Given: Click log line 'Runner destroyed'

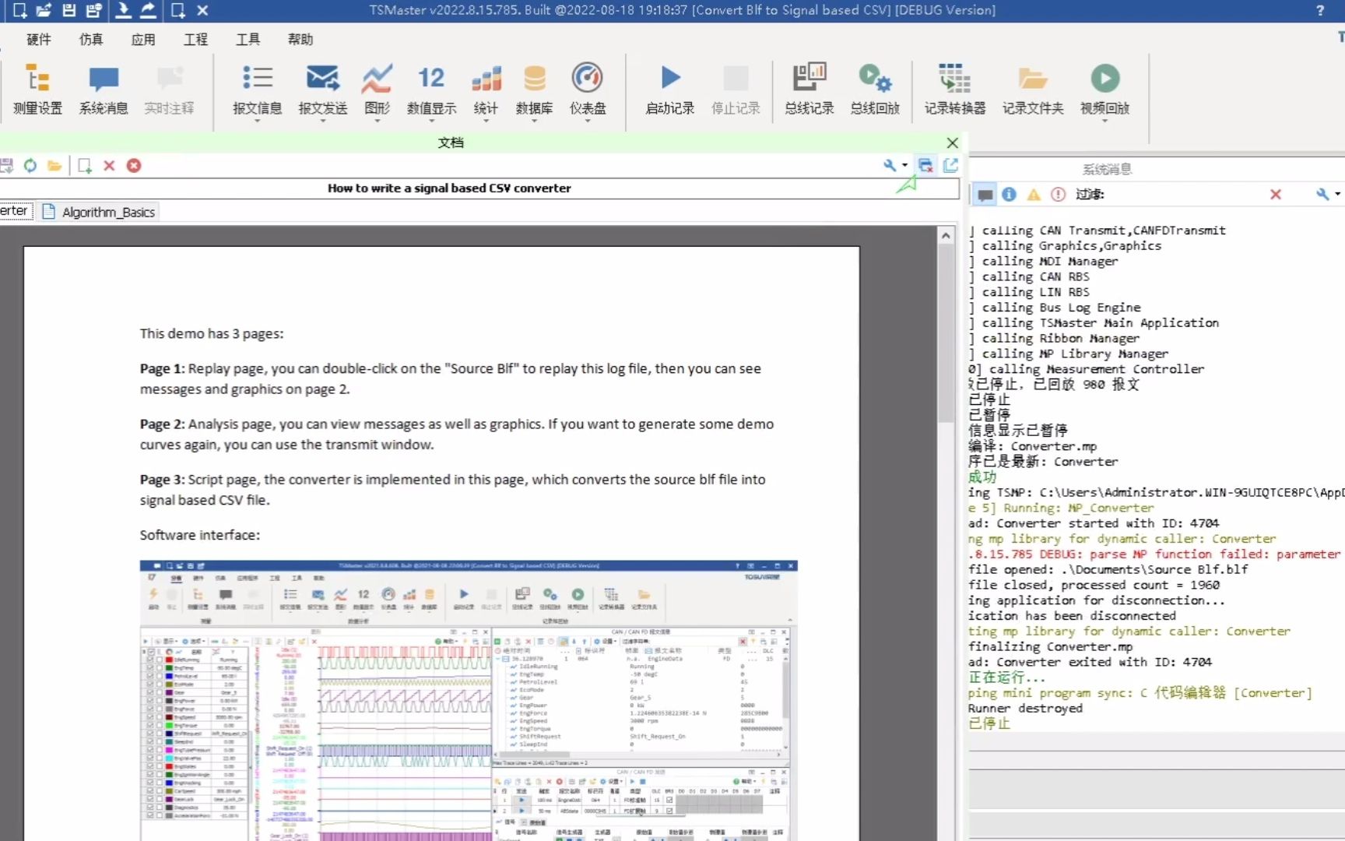Looking at the screenshot, I should pyautogui.click(x=1025, y=708).
